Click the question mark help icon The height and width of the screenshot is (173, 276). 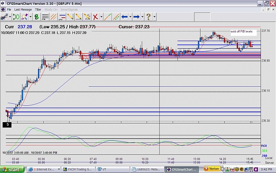coord(148,17)
